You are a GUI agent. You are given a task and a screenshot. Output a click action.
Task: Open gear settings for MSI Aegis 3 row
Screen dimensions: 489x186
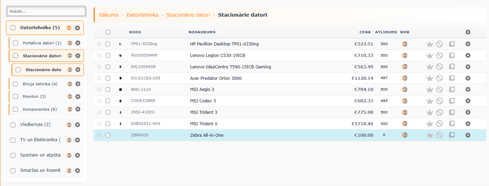tap(468, 90)
